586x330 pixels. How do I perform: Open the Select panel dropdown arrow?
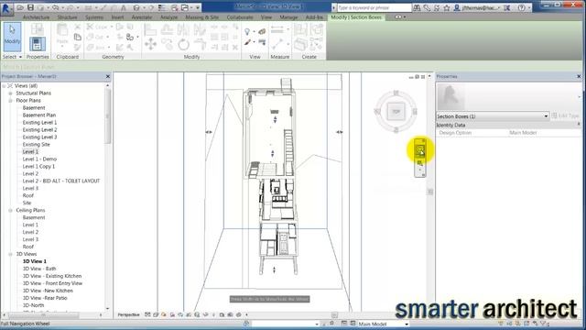[x=20, y=57]
